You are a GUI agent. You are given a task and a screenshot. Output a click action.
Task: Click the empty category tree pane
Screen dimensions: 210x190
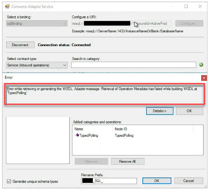tap(38, 140)
